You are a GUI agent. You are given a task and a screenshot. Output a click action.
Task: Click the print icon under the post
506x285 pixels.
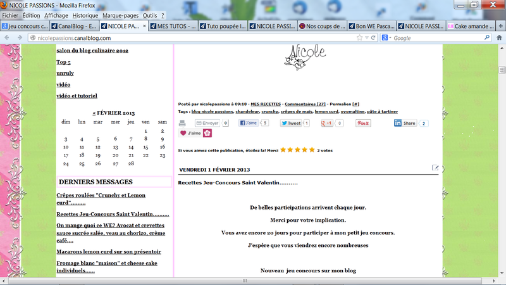(182, 123)
